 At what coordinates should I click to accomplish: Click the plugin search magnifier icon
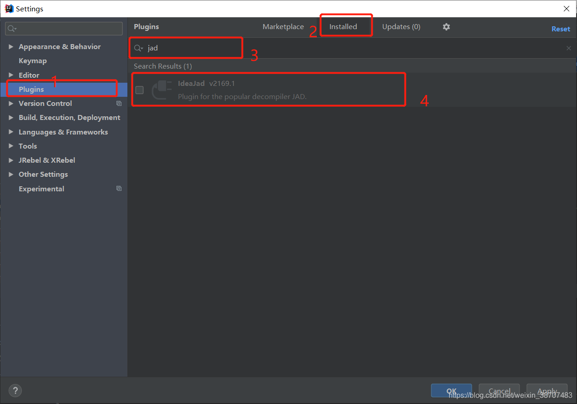coord(138,48)
